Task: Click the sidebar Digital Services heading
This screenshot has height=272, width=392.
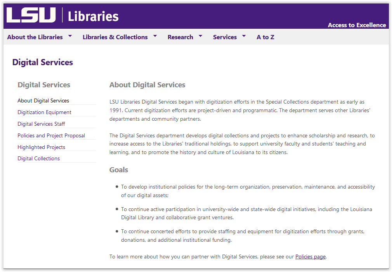Action: 44,85
